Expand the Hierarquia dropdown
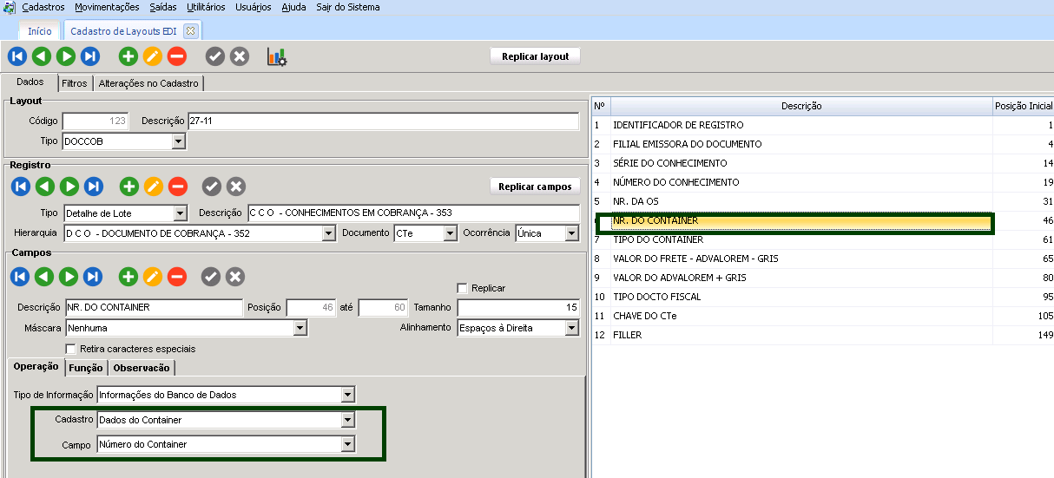Image resolution: width=1054 pixels, height=478 pixels. [x=328, y=233]
